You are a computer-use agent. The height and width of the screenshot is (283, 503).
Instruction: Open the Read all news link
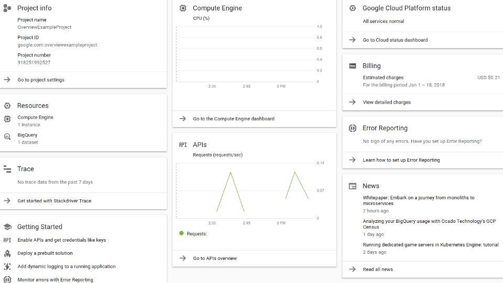(x=378, y=269)
